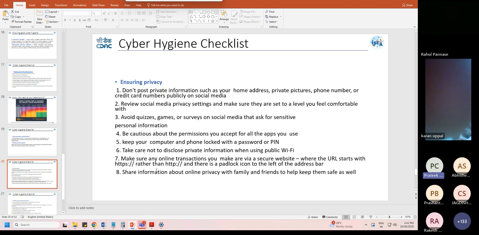479x235 pixels.
Task: Click the Reset slide button
Action: pyautogui.click(x=50, y=17)
